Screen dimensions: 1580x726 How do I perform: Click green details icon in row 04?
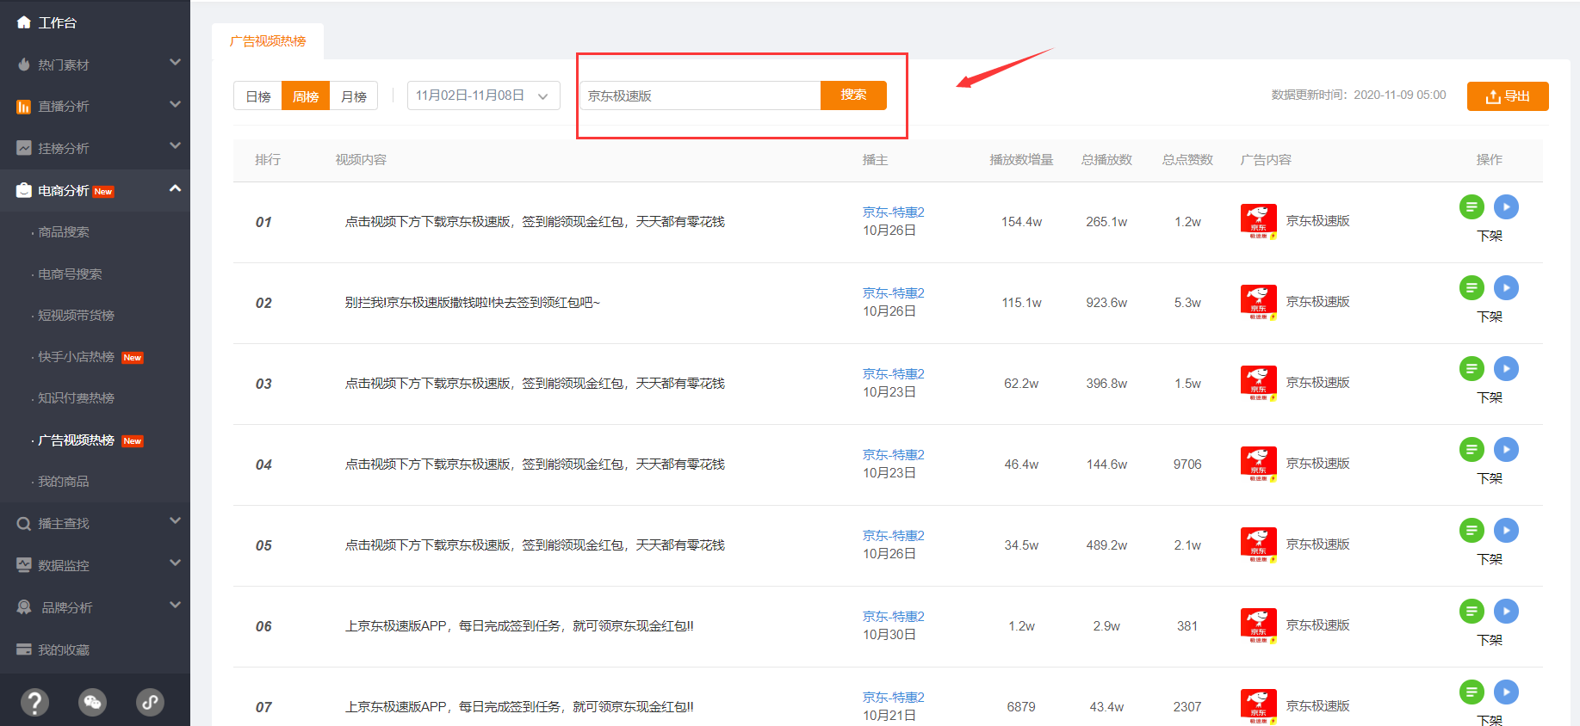[x=1472, y=449]
